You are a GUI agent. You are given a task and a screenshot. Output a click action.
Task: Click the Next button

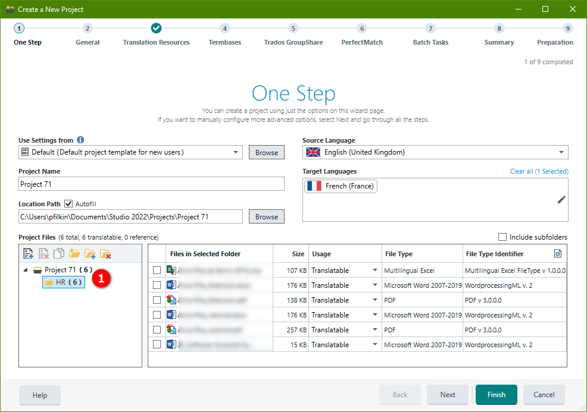coord(447,394)
